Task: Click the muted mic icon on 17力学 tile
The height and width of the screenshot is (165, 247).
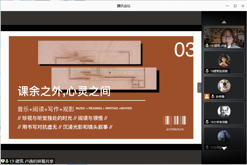Action: 207,147
